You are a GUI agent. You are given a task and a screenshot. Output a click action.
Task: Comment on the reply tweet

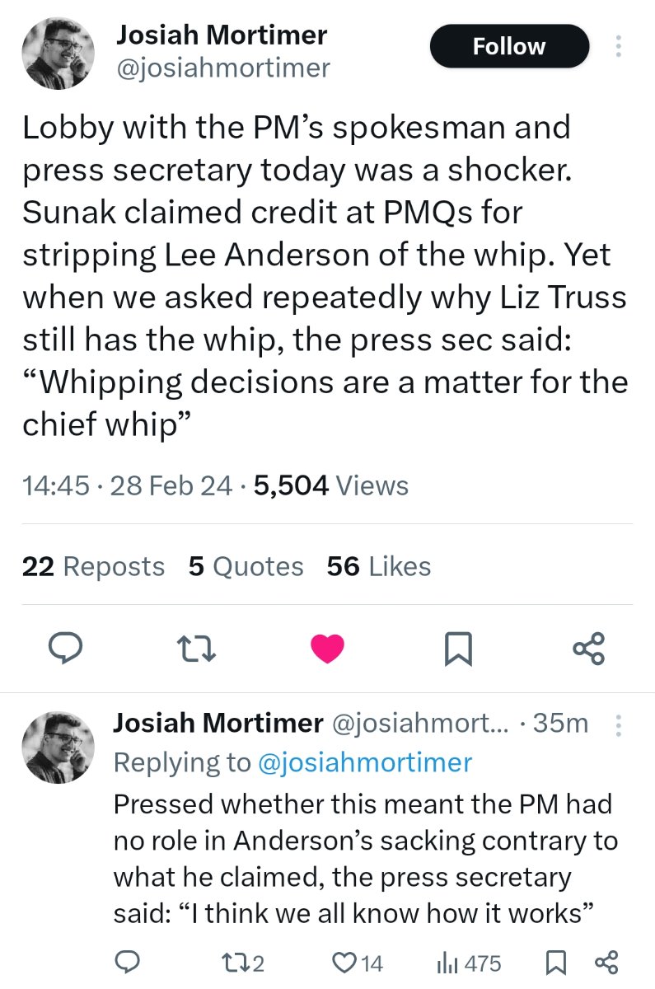point(126,962)
